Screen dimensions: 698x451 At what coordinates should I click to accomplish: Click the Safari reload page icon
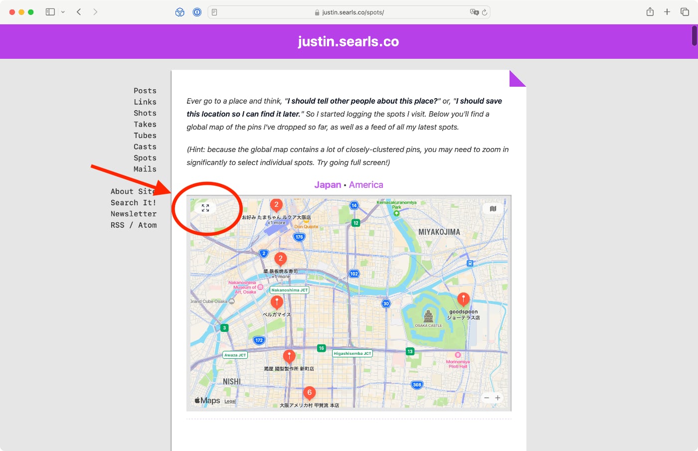pos(484,12)
